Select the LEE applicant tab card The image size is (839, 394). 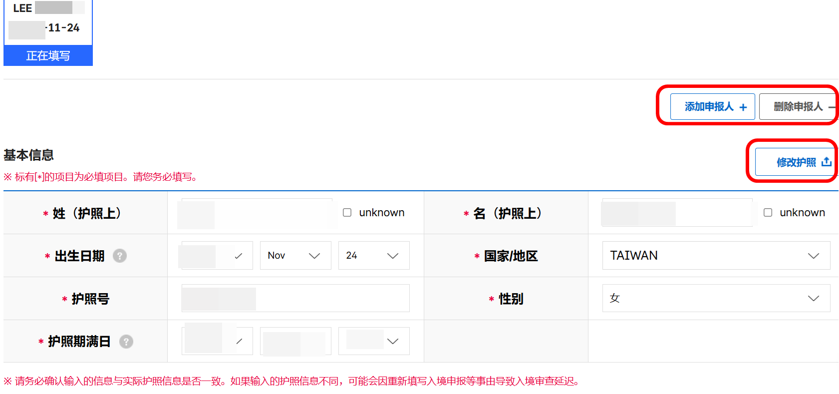[48, 22]
